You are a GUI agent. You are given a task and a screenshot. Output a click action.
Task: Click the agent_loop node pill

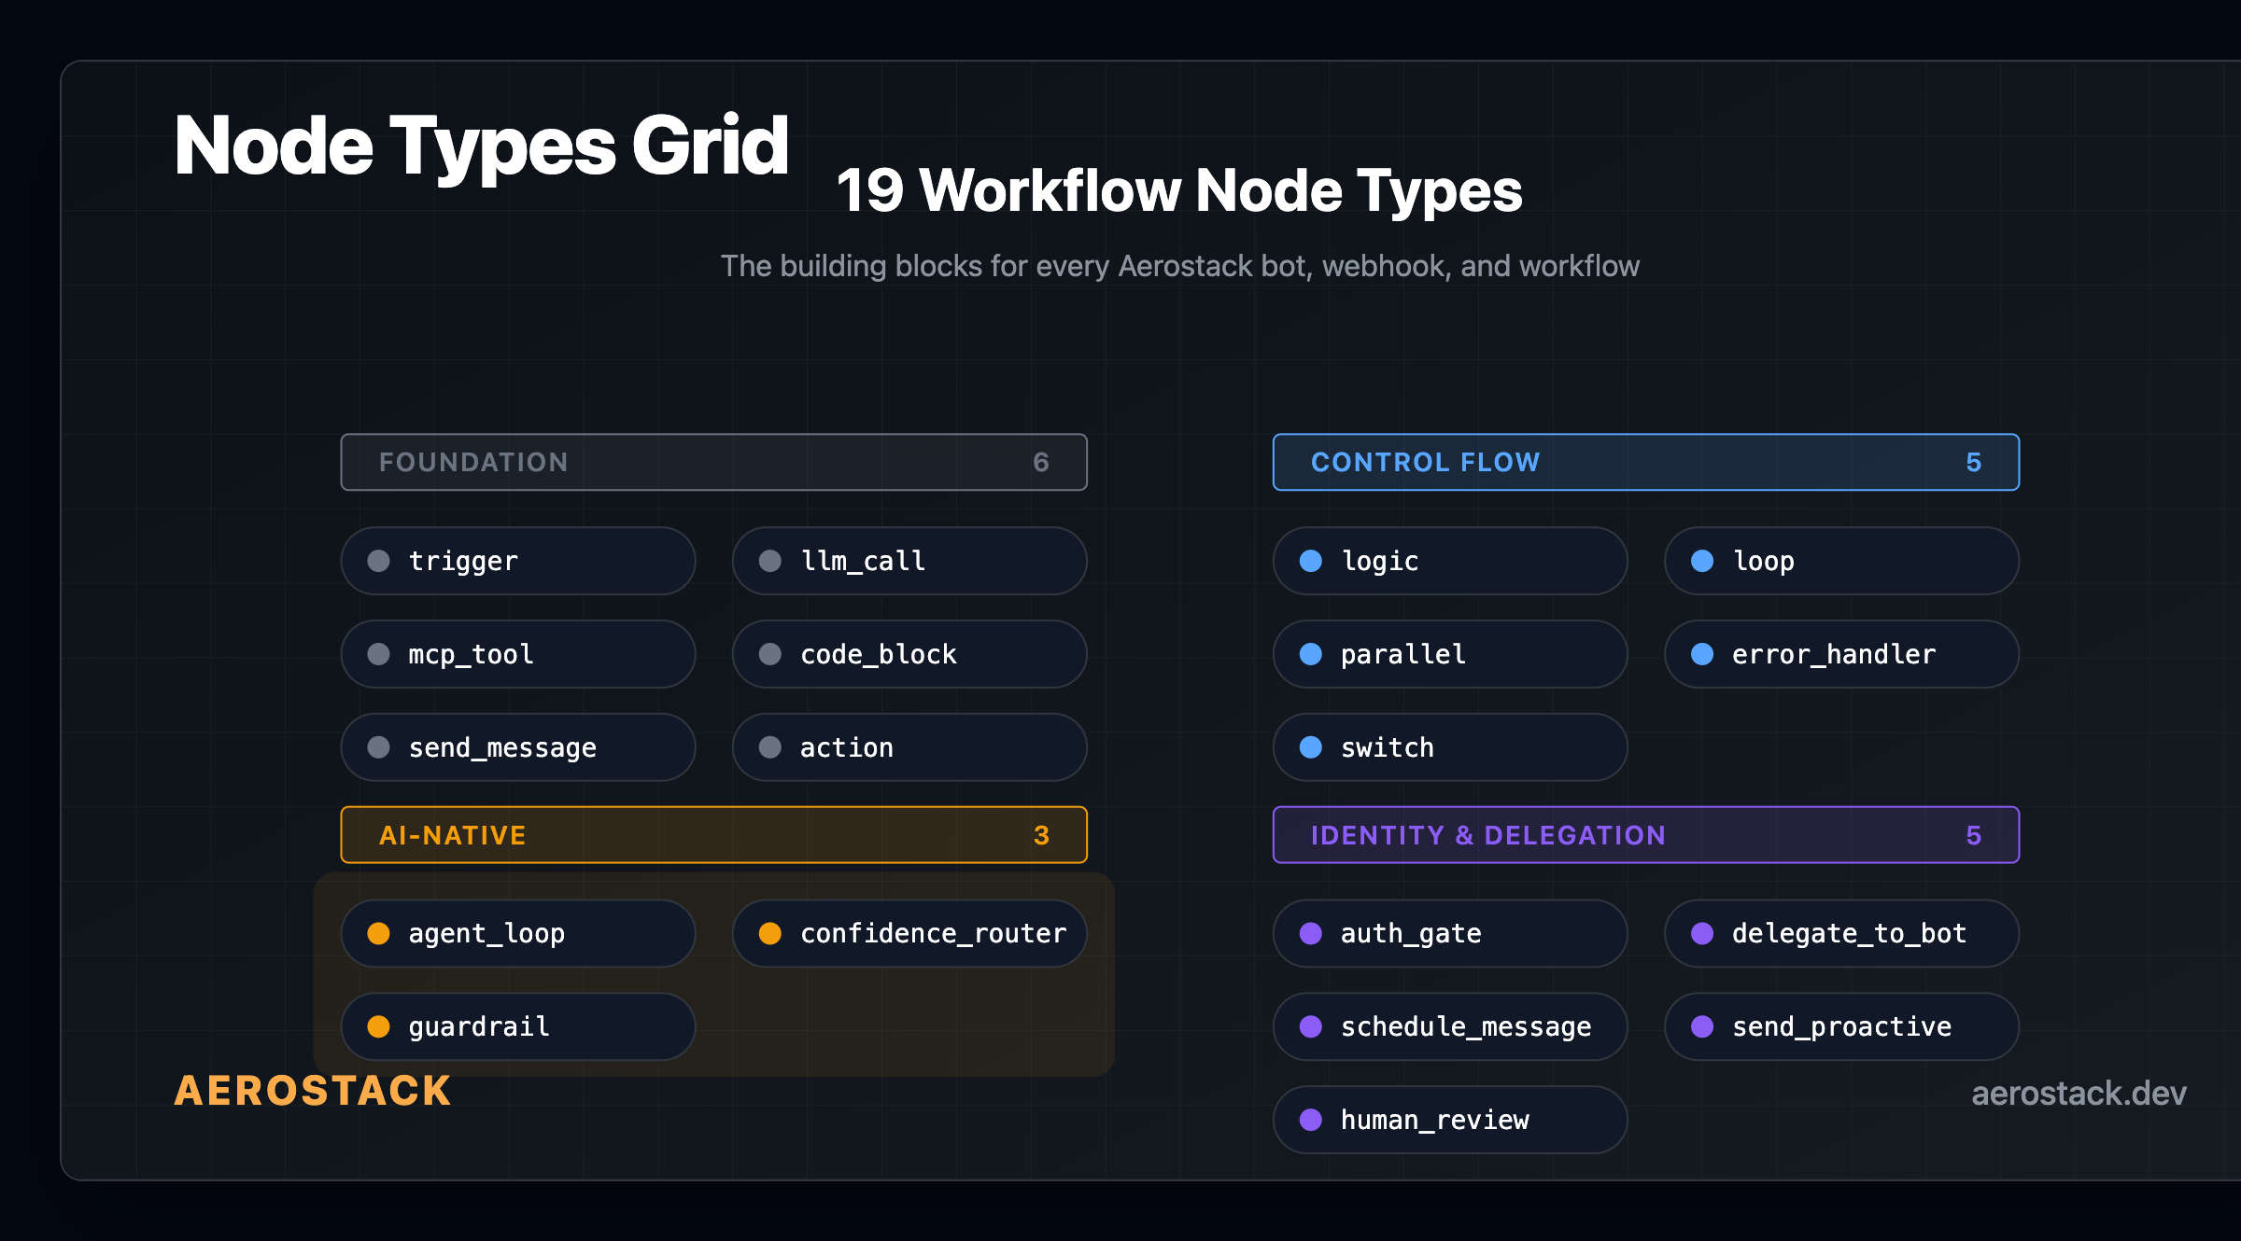point(517,933)
